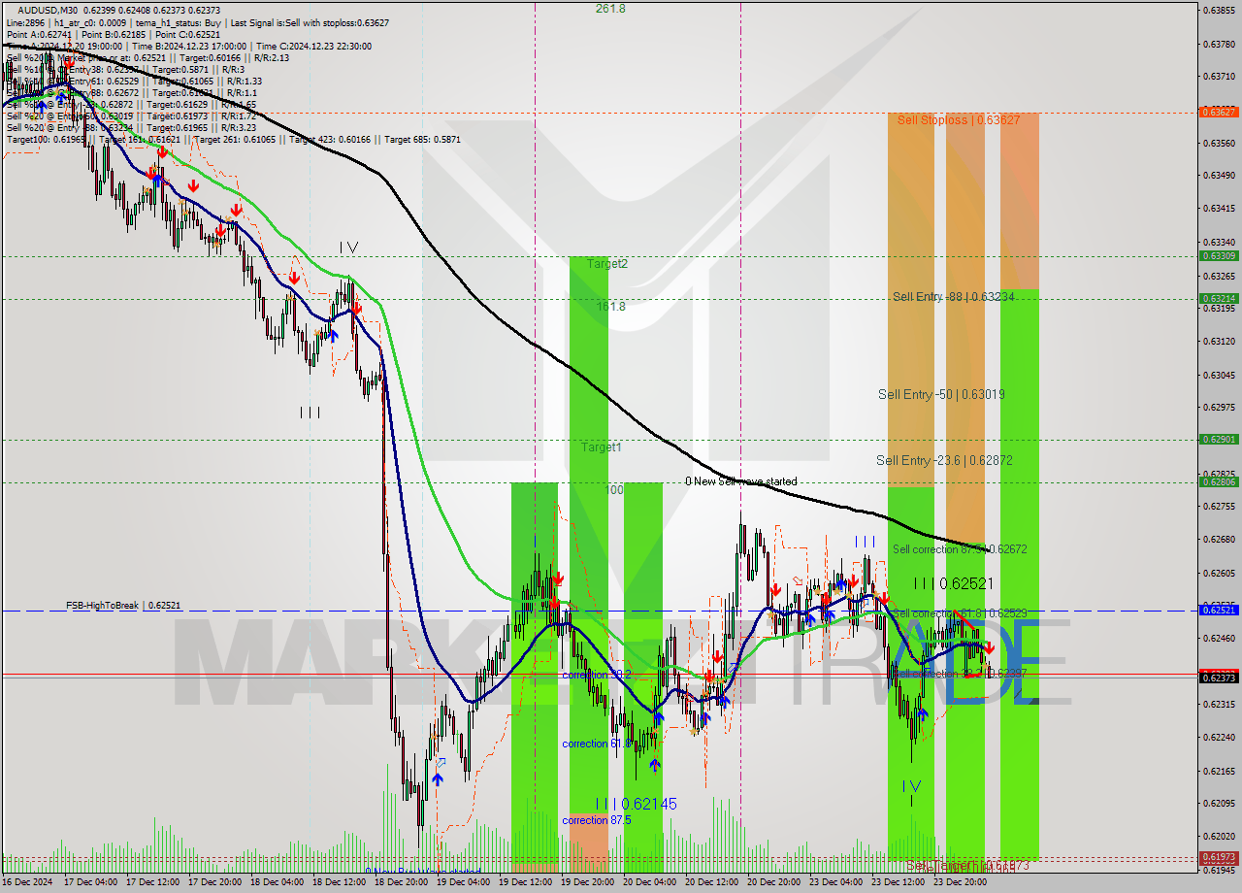The width and height of the screenshot is (1242, 893).
Task: Select the red 0.61973 price tag
Action: click(x=1219, y=857)
